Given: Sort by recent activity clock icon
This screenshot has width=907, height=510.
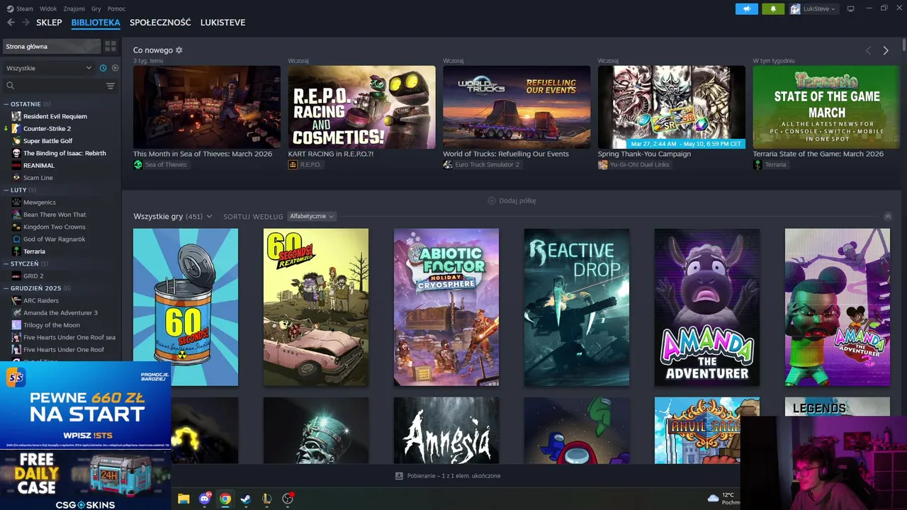Looking at the screenshot, I should (x=103, y=68).
